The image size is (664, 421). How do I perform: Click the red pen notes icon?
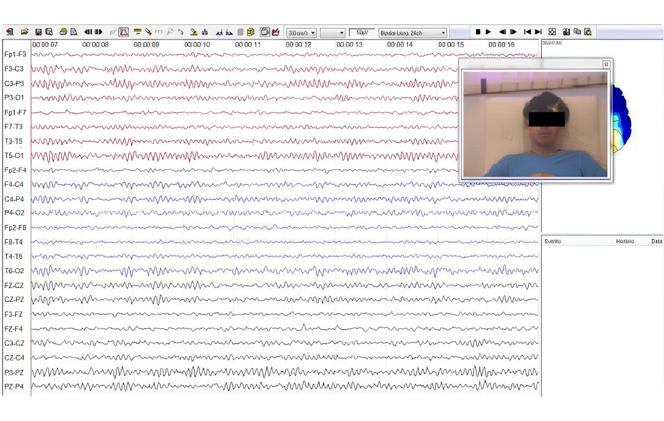tap(276, 32)
